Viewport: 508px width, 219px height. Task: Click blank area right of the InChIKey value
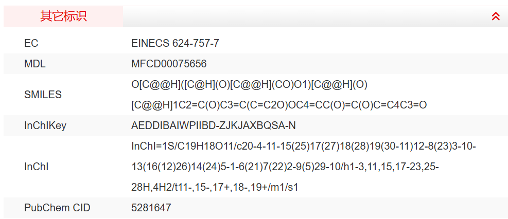[401, 125]
